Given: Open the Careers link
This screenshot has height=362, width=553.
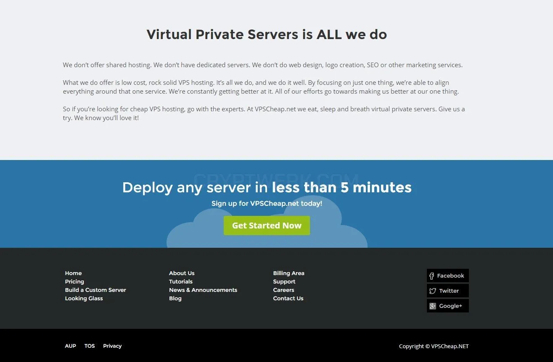Looking at the screenshot, I should (x=283, y=290).
